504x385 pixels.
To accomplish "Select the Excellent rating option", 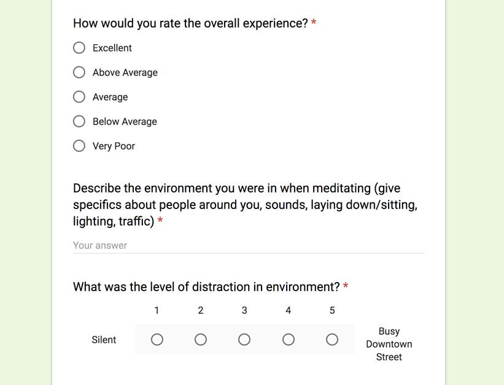I will (79, 48).
